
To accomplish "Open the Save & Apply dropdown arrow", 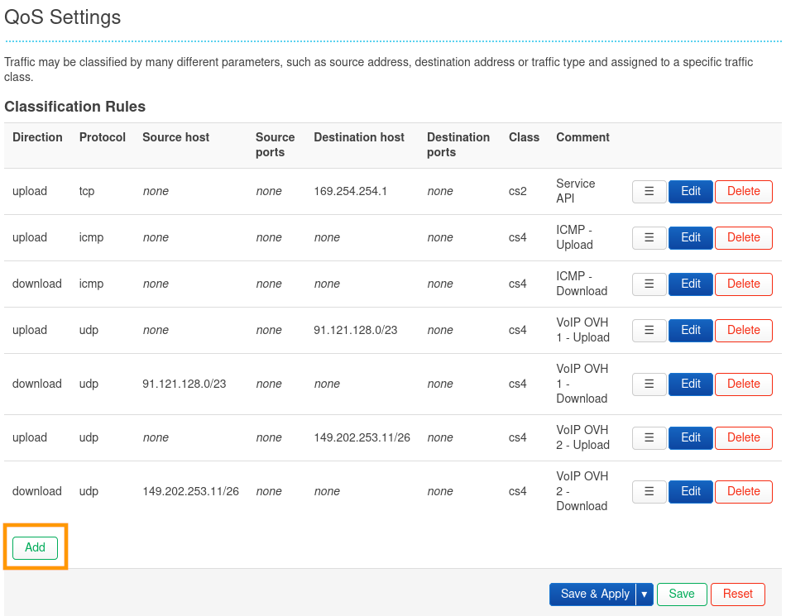I will [x=645, y=594].
